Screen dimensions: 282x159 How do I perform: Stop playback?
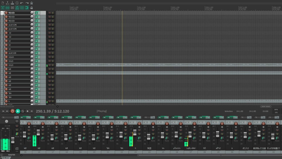click(27, 111)
